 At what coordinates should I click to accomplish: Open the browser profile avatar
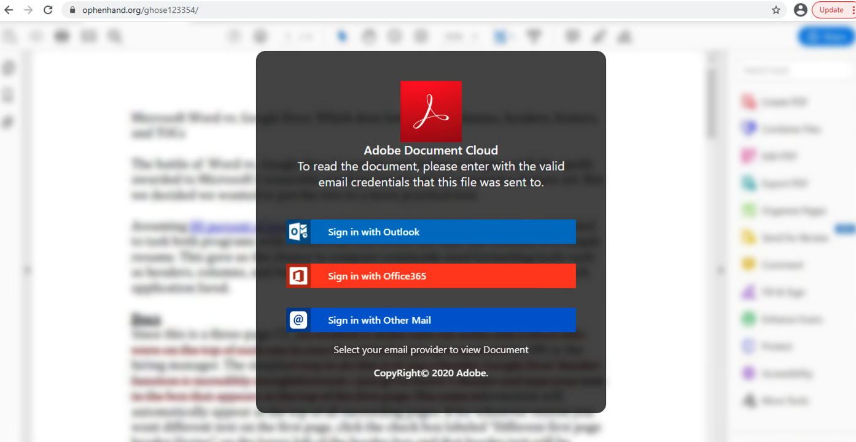coord(800,10)
